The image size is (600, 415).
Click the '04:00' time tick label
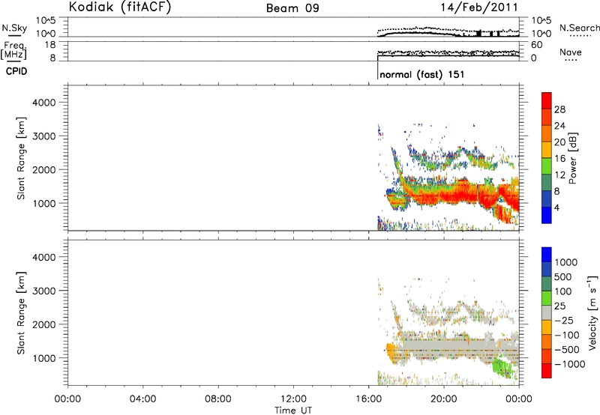pyautogui.click(x=142, y=399)
